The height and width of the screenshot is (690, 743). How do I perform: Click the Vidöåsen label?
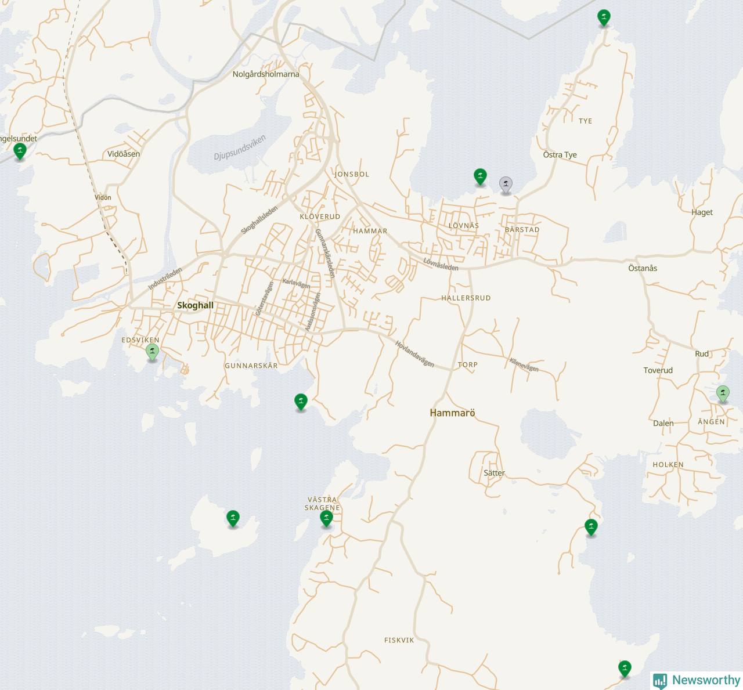click(124, 154)
